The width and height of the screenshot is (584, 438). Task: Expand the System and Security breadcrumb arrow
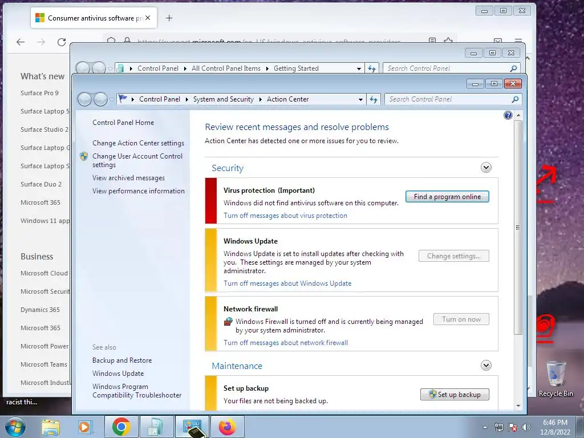click(260, 99)
